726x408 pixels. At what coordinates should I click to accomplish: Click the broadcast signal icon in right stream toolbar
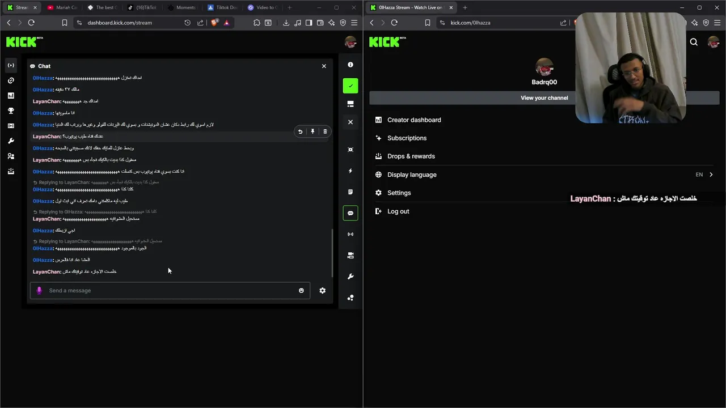351,234
